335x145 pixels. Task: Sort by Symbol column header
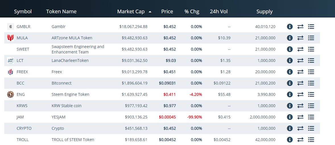[x=23, y=12]
